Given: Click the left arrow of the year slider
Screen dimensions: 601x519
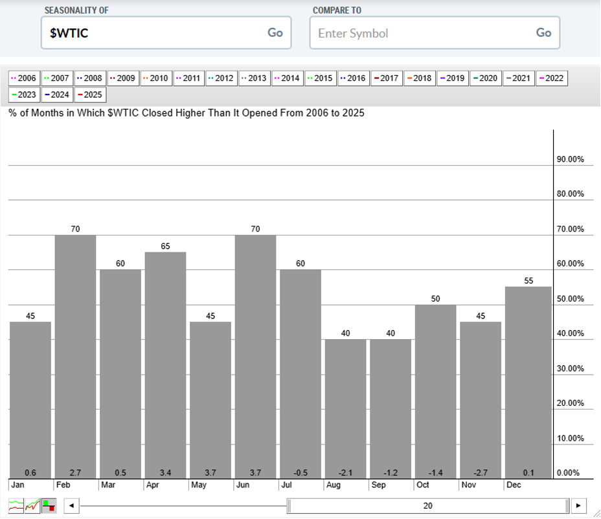Looking at the screenshot, I should (72, 505).
